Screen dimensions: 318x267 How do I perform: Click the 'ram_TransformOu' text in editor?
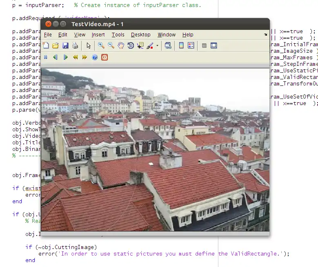[294, 84]
